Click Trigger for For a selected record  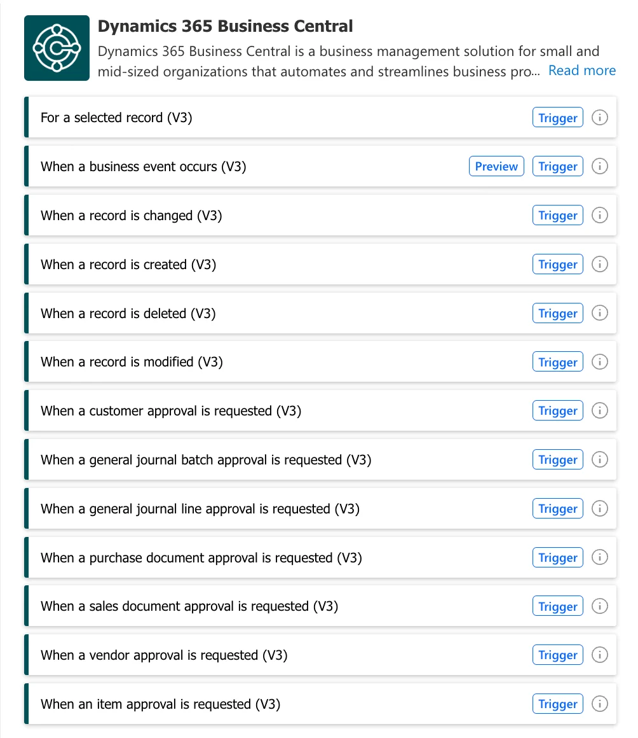(x=557, y=117)
